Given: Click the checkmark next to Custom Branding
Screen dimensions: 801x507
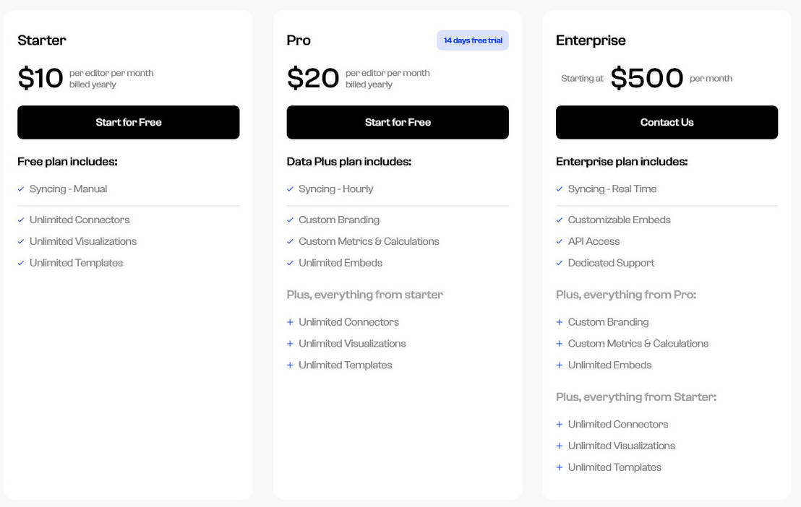Looking at the screenshot, I should pyautogui.click(x=290, y=220).
